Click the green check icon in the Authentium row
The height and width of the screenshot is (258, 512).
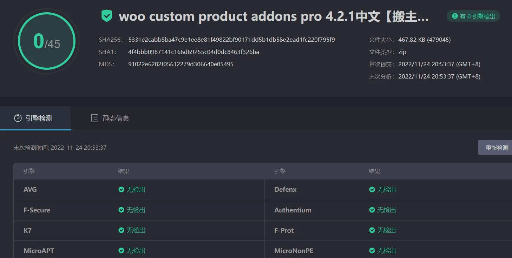[372, 210]
